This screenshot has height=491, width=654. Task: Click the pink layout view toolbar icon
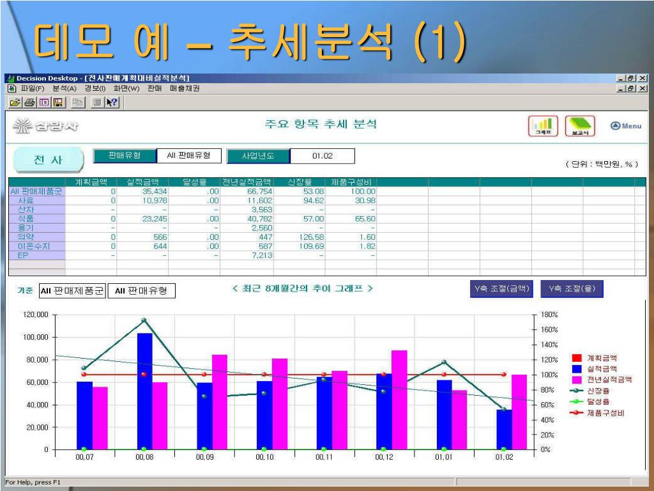[x=44, y=102]
